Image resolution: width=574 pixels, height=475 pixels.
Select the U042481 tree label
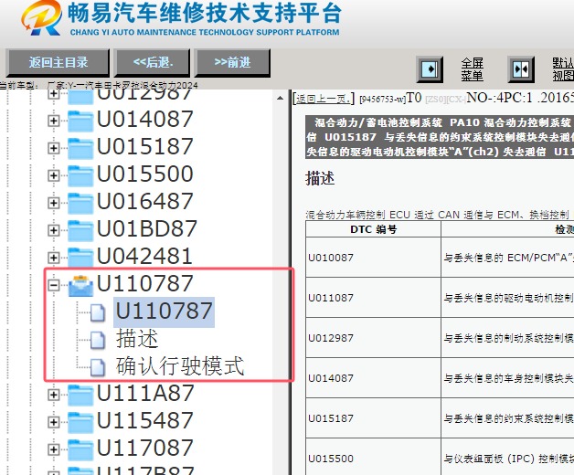pos(144,256)
